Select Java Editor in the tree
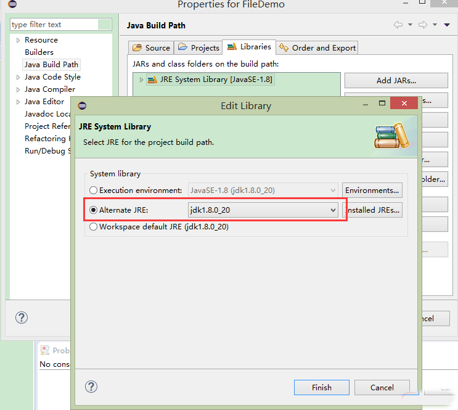 tap(44, 101)
